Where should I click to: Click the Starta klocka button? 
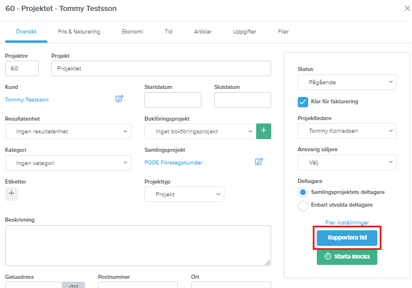pyautogui.click(x=347, y=257)
